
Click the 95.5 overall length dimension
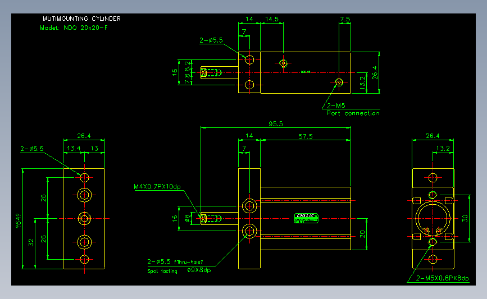click(275, 124)
